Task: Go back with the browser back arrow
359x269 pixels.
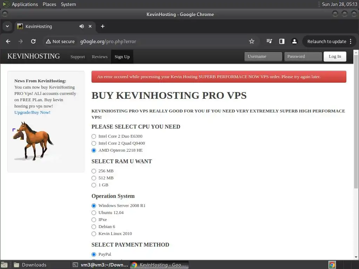Action: (x=8, y=41)
